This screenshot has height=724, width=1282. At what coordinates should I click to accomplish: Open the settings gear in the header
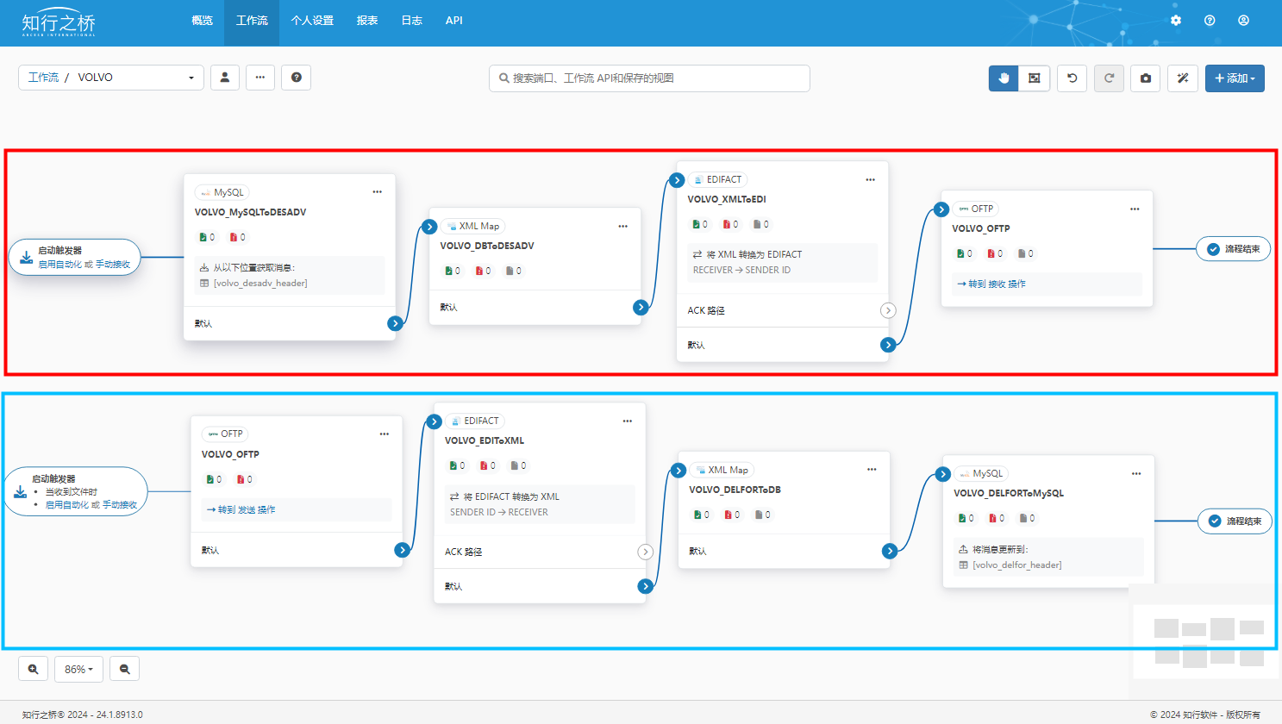click(x=1176, y=20)
